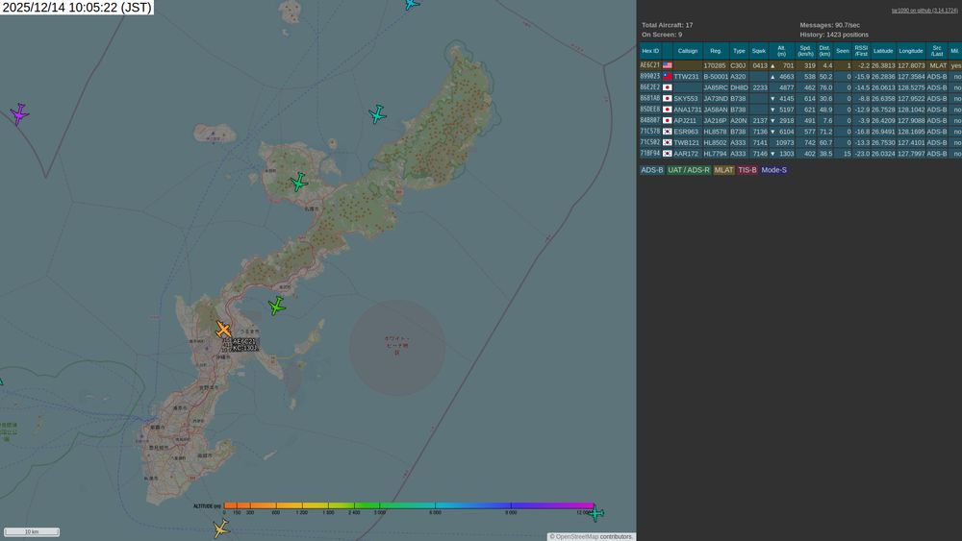962x541 pixels.
Task: Sort table by Alt. (m) column
Action: coord(781,51)
